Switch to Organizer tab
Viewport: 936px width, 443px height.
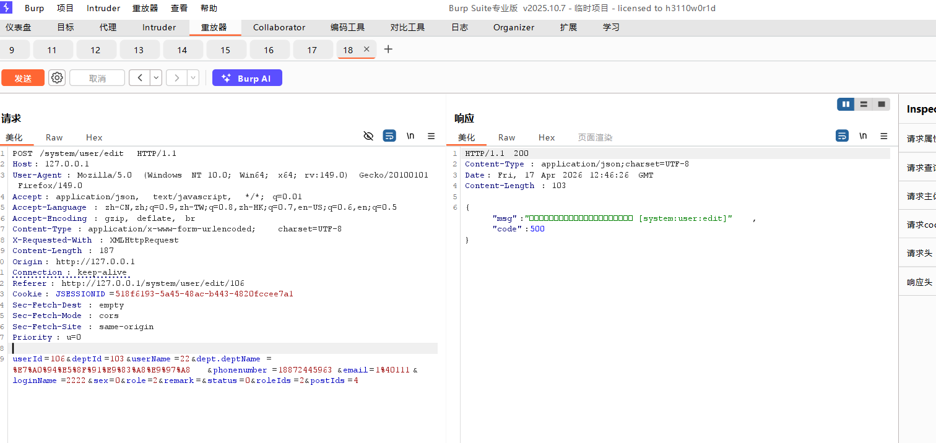point(514,27)
